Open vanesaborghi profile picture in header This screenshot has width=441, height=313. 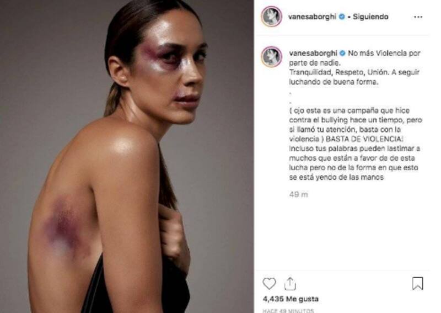tap(271, 17)
